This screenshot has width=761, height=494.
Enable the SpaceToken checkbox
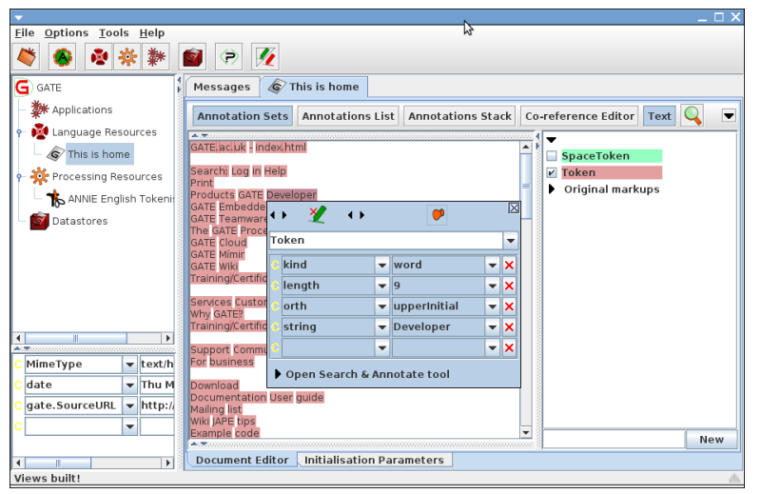coord(552,156)
